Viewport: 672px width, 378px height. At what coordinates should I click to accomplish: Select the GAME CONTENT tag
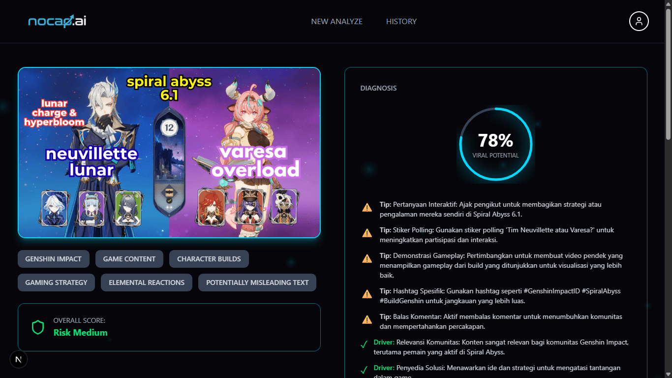coord(129,258)
